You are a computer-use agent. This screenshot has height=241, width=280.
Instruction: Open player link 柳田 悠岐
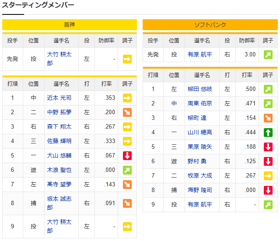[x=199, y=89]
